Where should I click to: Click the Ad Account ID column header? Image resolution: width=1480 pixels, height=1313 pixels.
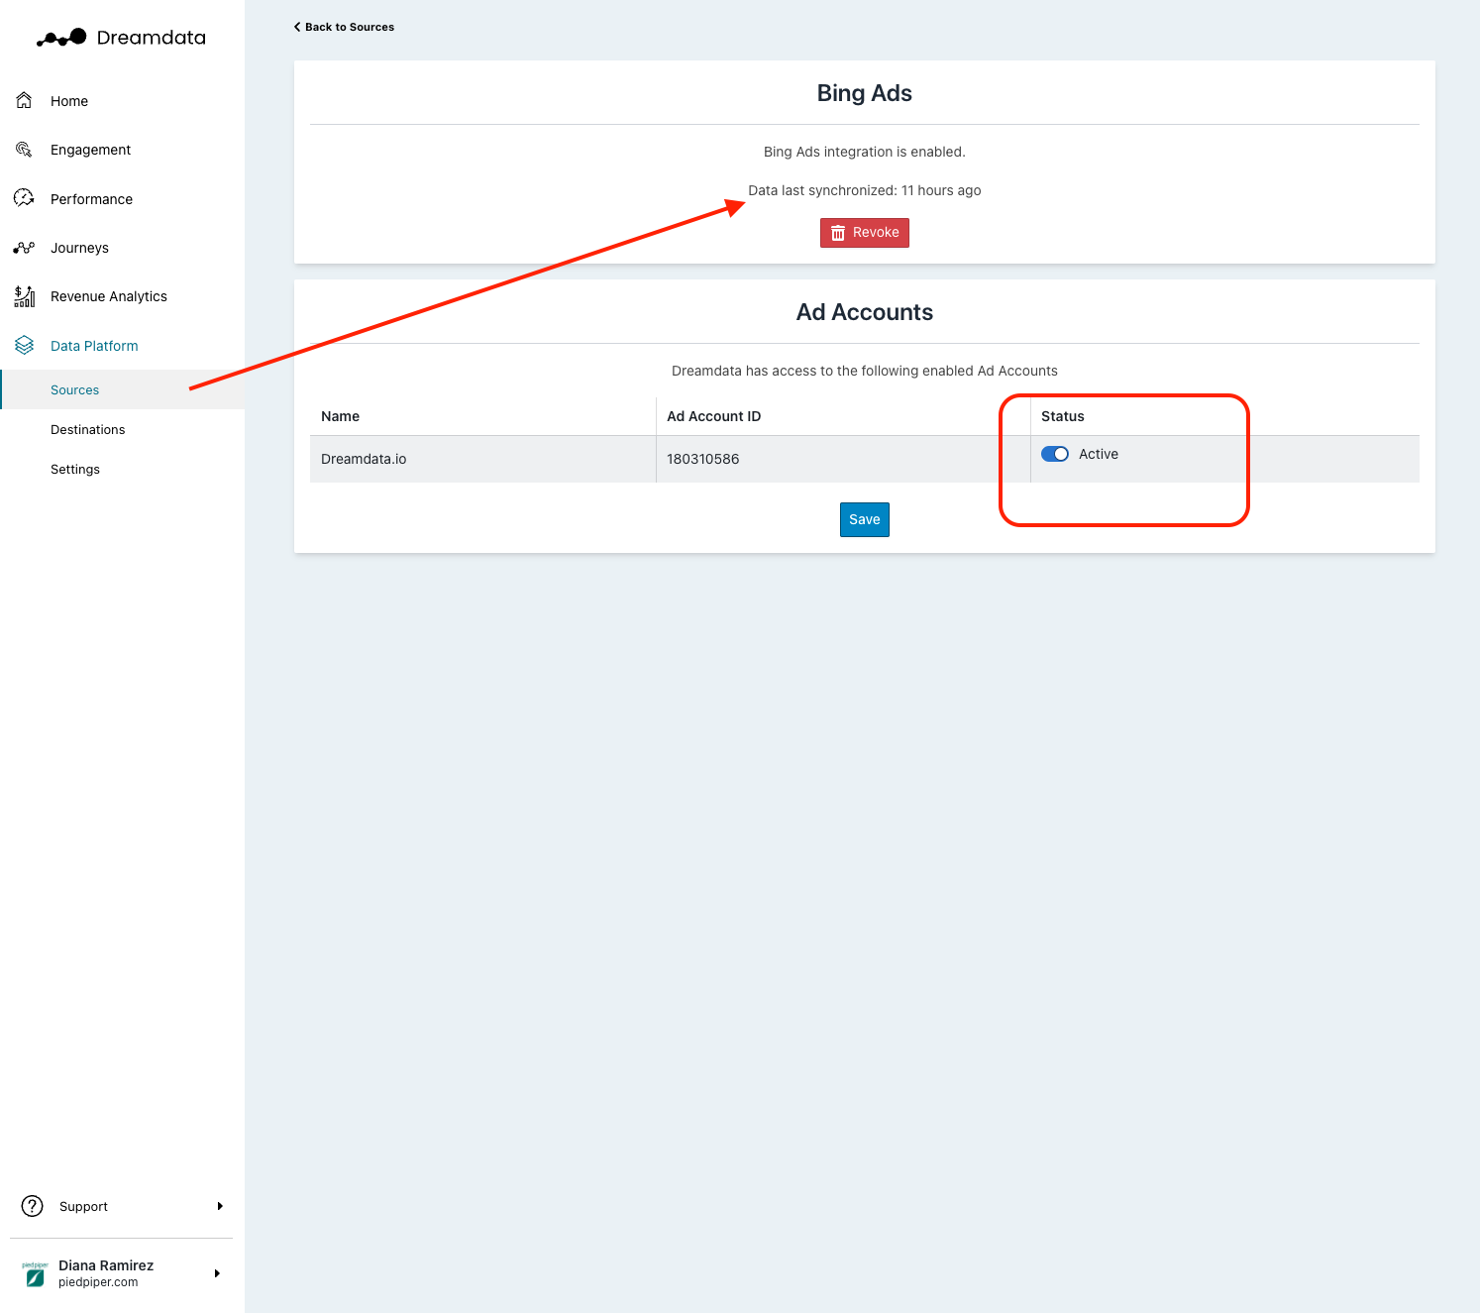tap(713, 416)
